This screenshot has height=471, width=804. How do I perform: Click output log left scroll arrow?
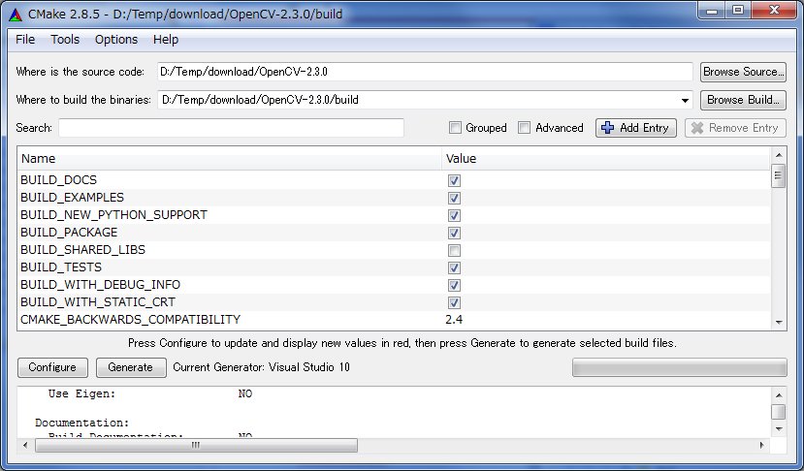[25, 446]
